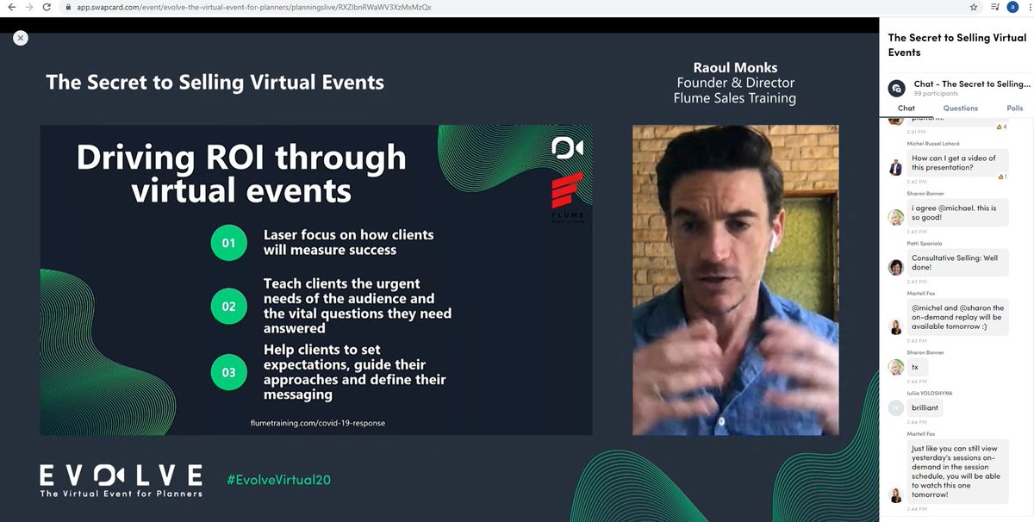This screenshot has height=522, width=1034.
Task: Open Martell Fox's avatar beside on-demand replay message
Action: click(896, 326)
